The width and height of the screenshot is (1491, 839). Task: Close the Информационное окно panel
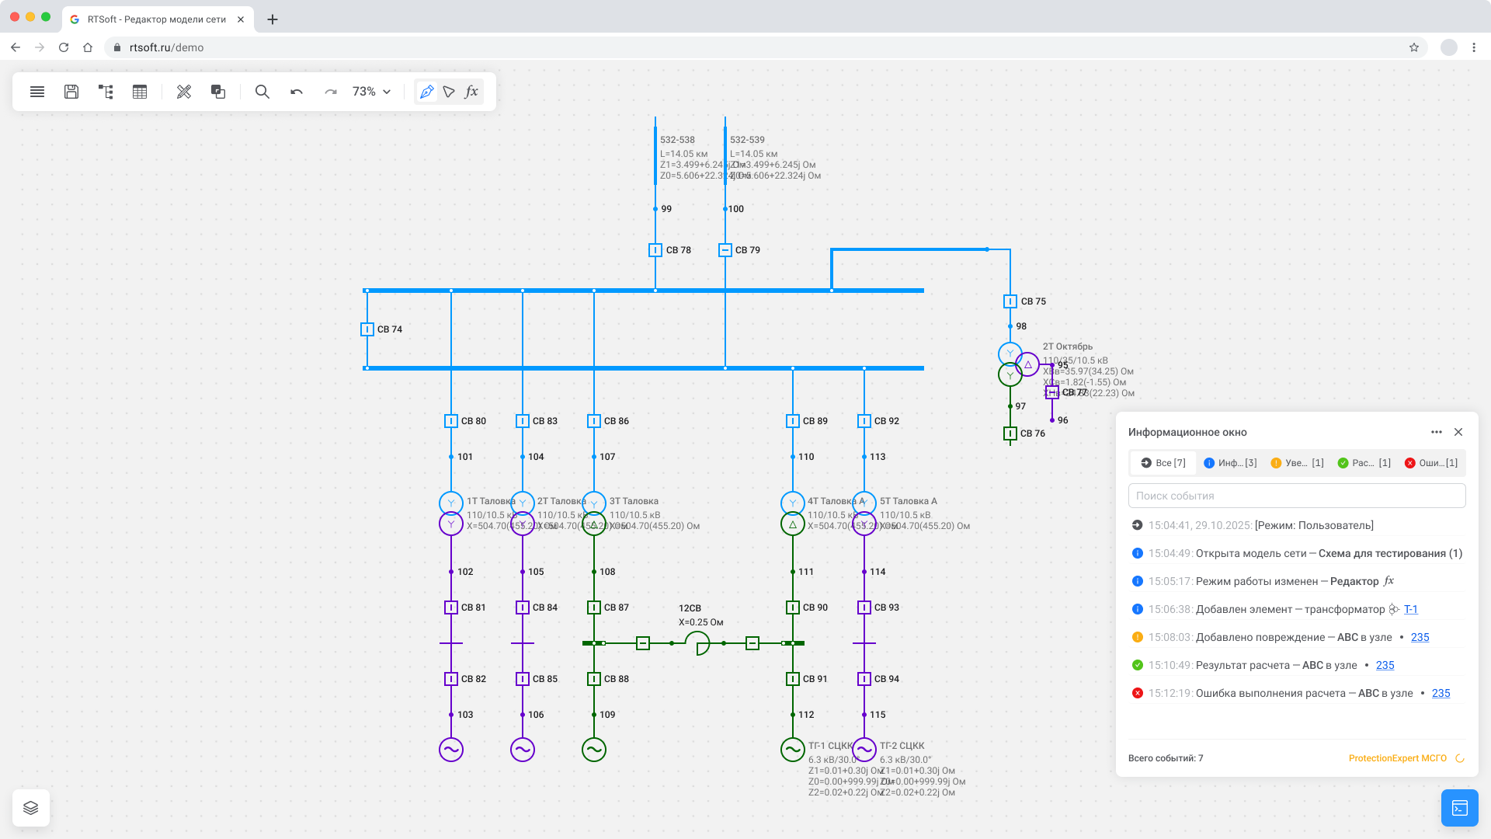(x=1458, y=432)
